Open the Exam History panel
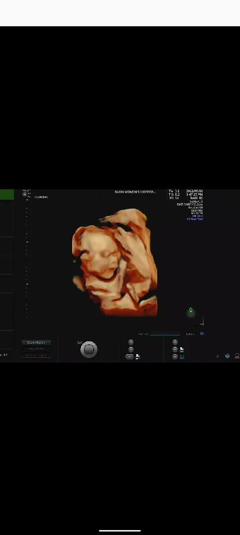Viewport: 240px width, 535px height. click(37, 343)
